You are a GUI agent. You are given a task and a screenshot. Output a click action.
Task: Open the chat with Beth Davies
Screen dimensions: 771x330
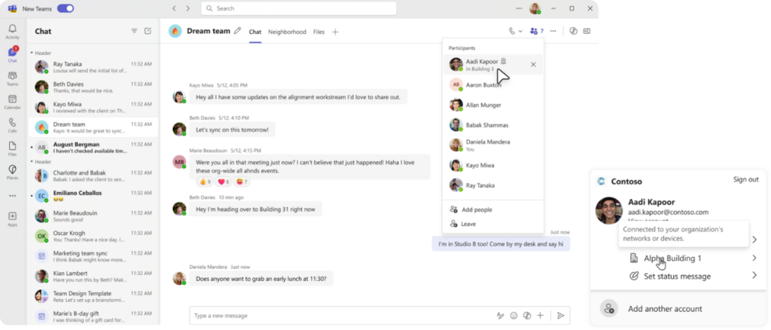[93, 87]
